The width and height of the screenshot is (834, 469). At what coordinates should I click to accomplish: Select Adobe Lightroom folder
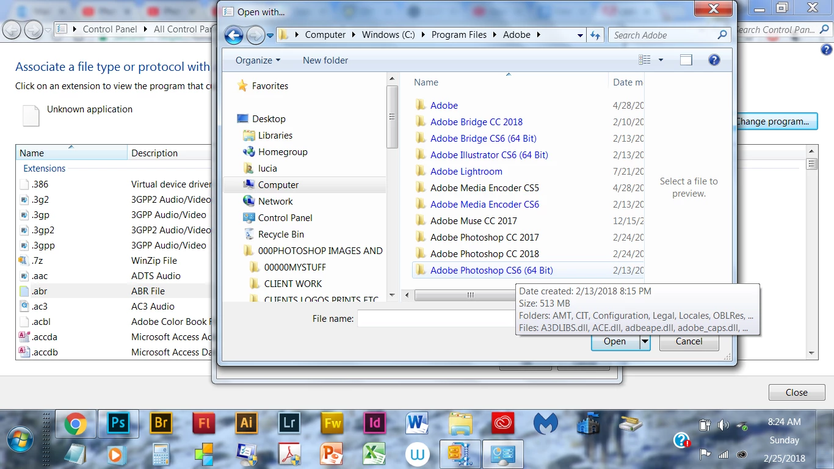[466, 172]
